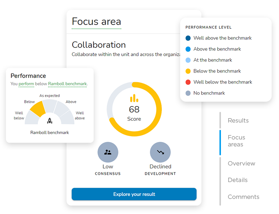The height and width of the screenshot is (214, 279).
Task: Click the Low consensus people icon
Action: [108, 152]
